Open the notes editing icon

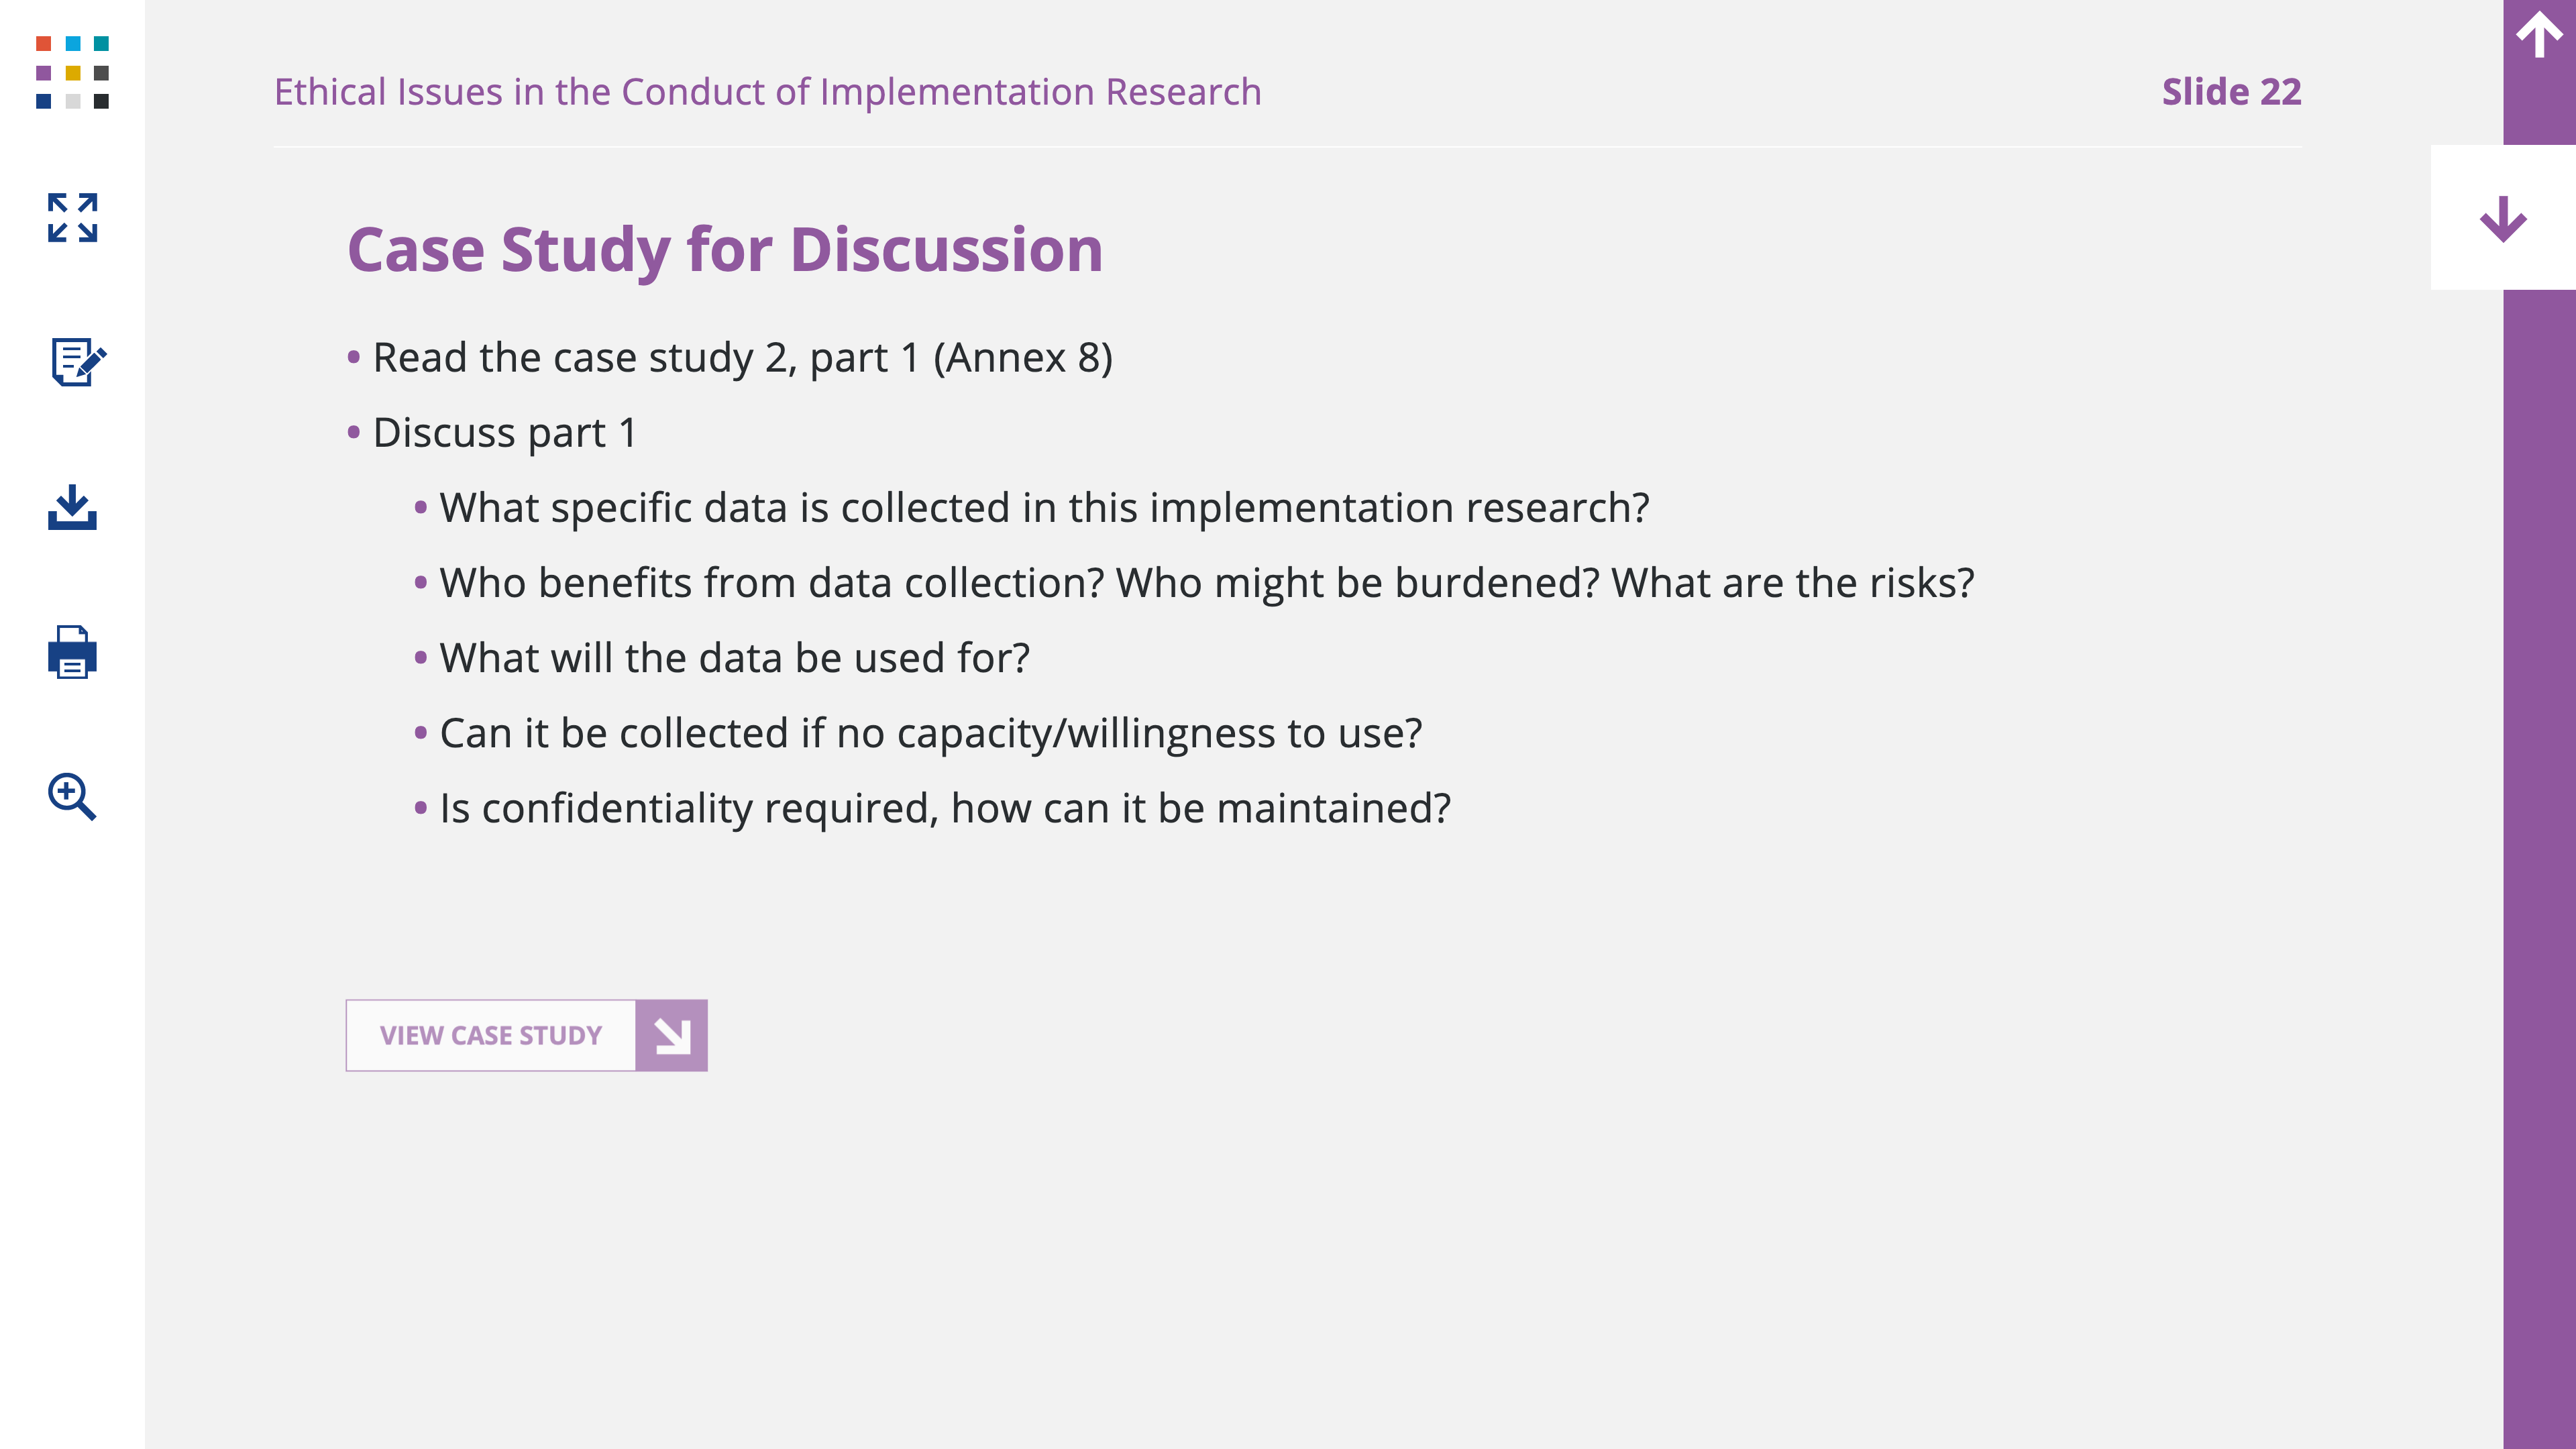[x=78, y=361]
